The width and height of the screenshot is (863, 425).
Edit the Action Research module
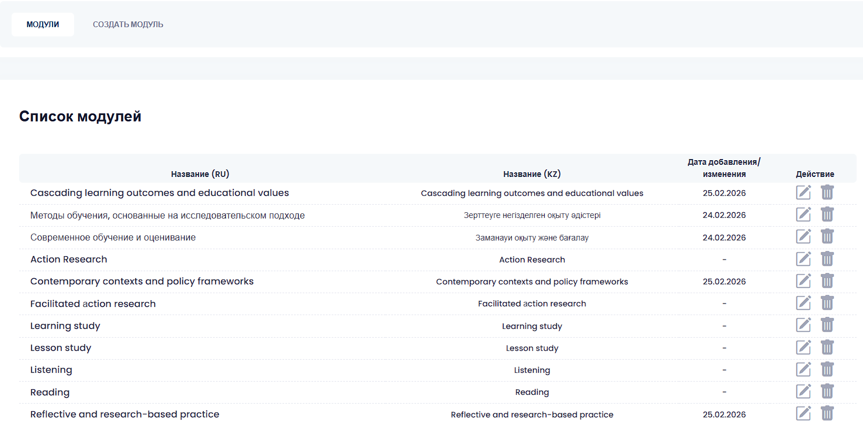(803, 259)
